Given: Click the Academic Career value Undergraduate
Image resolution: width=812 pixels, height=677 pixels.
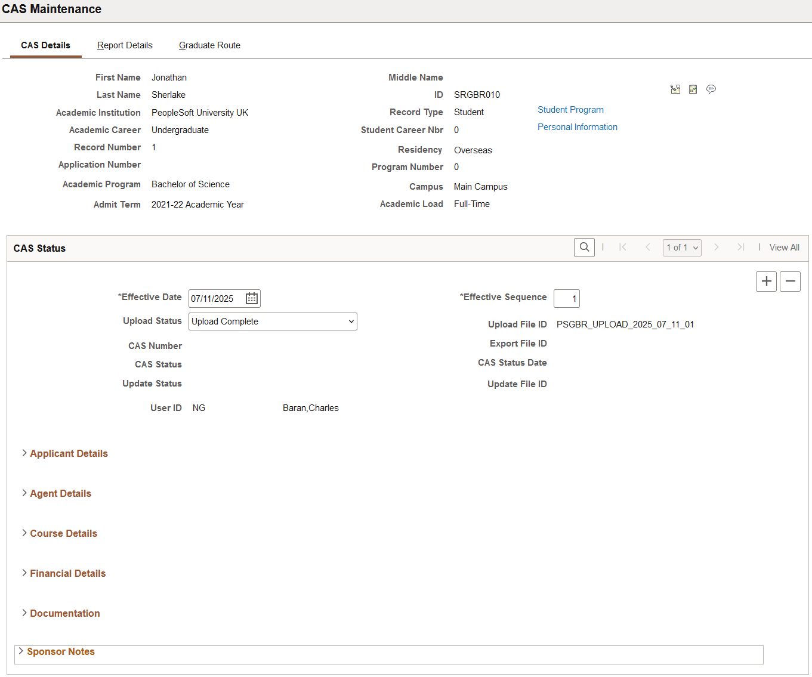Looking at the screenshot, I should 180,130.
